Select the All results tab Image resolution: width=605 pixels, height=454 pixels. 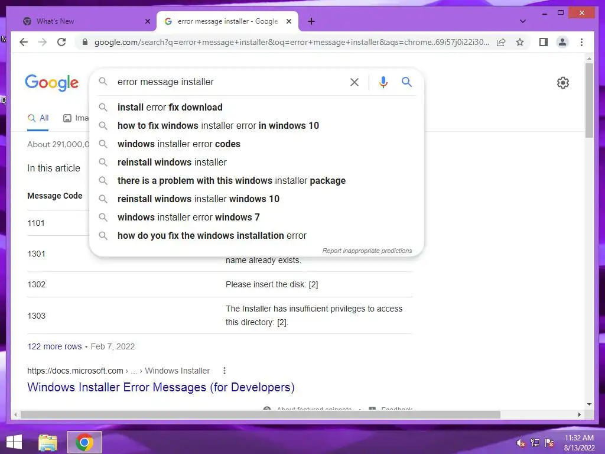click(x=38, y=118)
